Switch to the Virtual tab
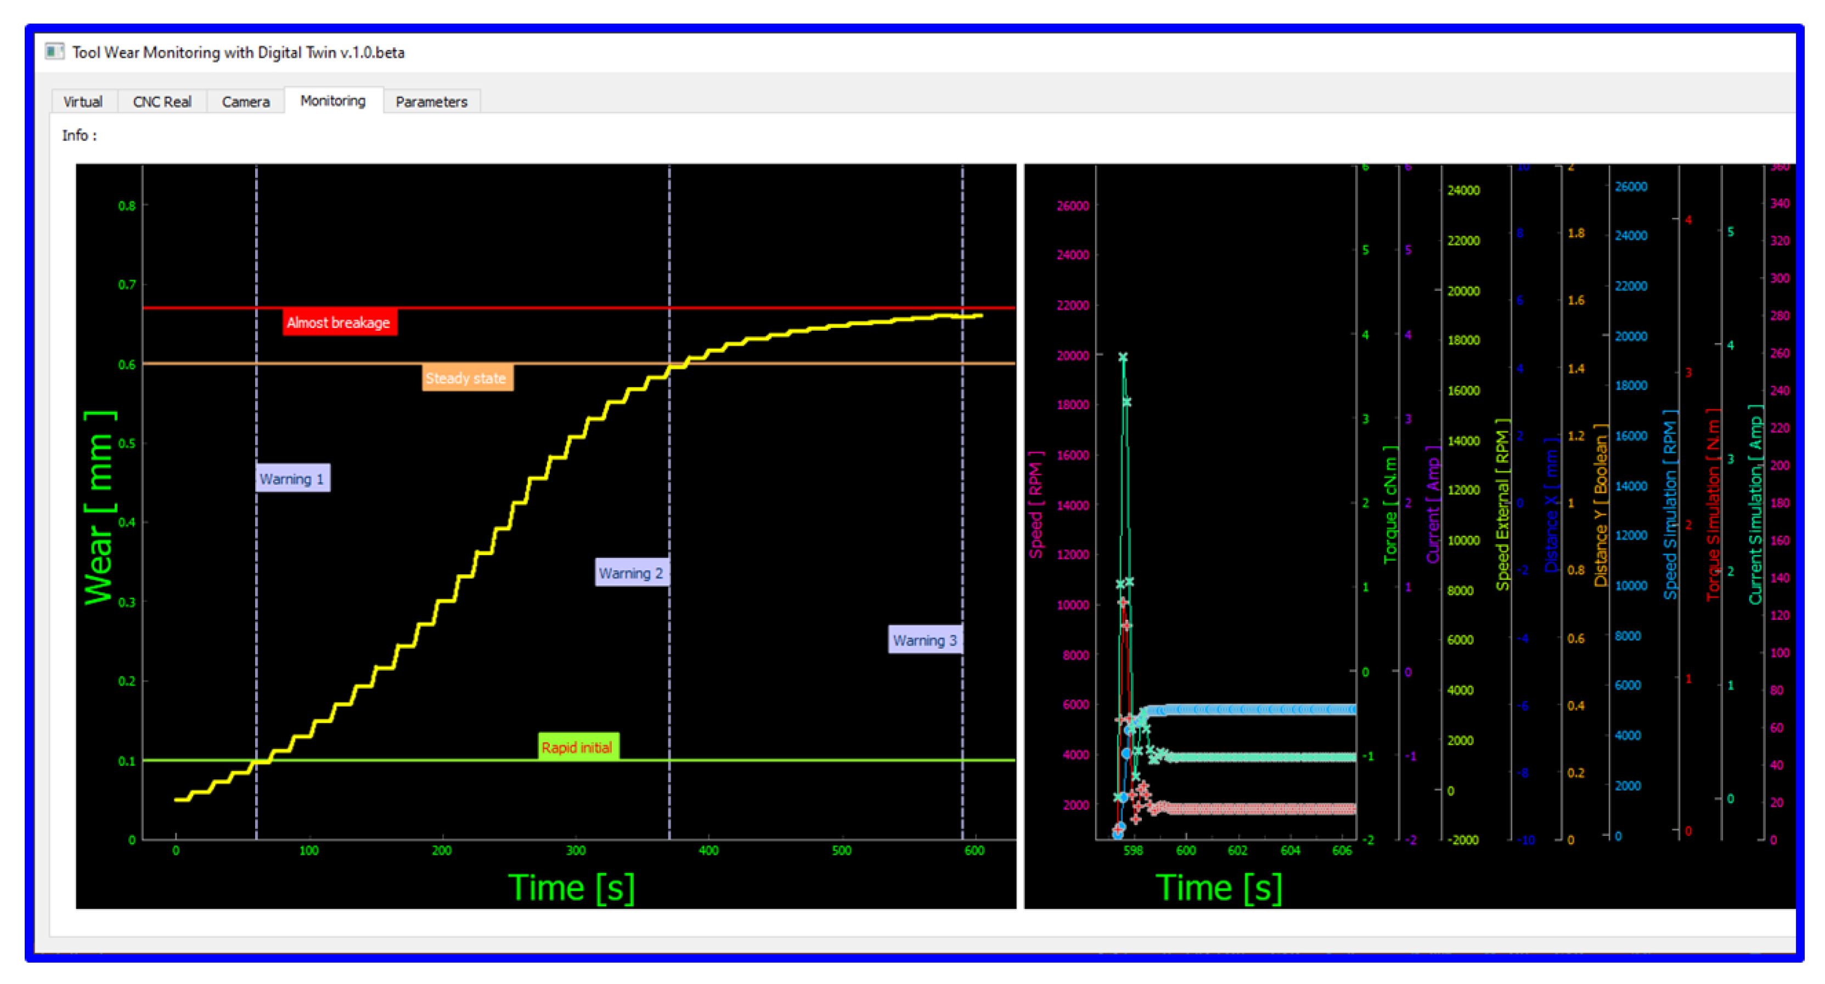 pos(83,102)
